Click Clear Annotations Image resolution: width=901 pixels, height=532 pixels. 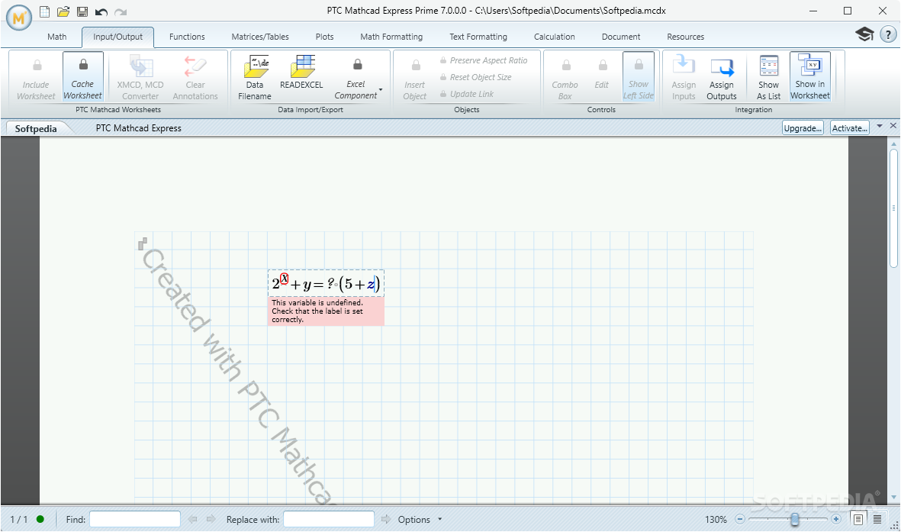[x=195, y=78]
